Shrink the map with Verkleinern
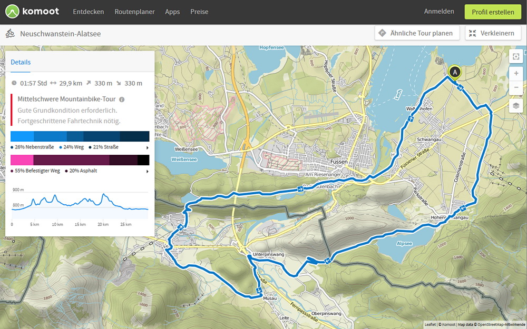527x329 pixels. tap(493, 33)
